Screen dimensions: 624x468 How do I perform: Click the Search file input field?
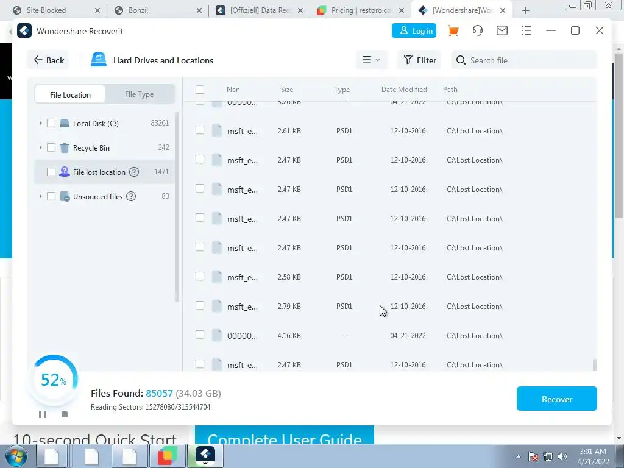pos(523,60)
